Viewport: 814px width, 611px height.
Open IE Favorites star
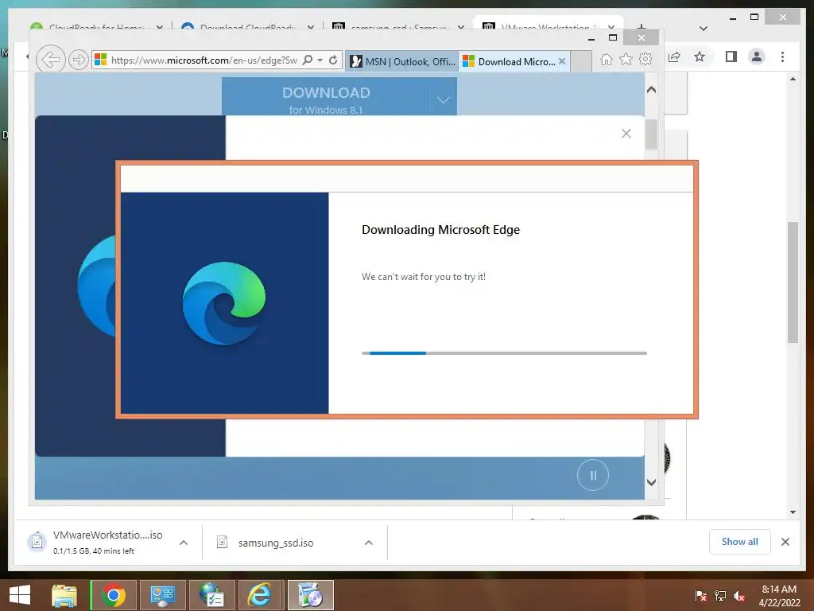coord(626,59)
